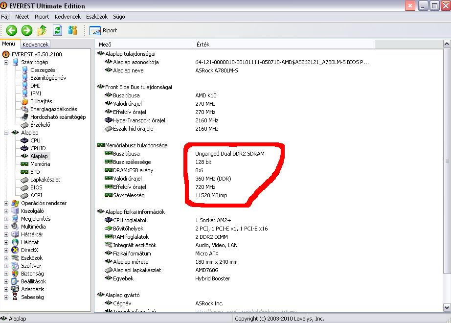Expand the Eszközök tree node
Viewport: 451px width, 323px height.
[6, 258]
